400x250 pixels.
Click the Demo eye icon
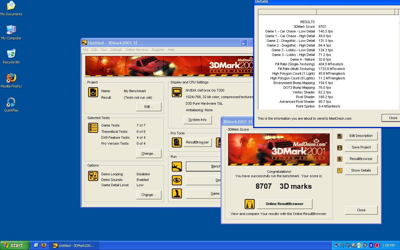pyautogui.click(x=177, y=180)
